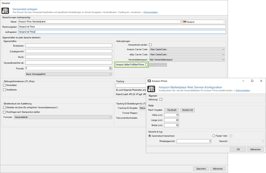This screenshot has height=173, width=266.
Task: Tick the Abholung checkbox
Action: tap(161, 99)
